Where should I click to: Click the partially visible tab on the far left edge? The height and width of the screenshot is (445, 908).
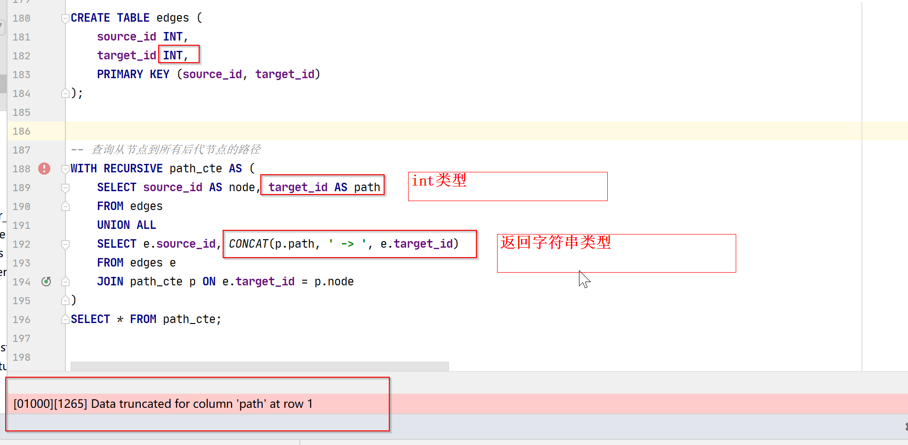click(2, 27)
